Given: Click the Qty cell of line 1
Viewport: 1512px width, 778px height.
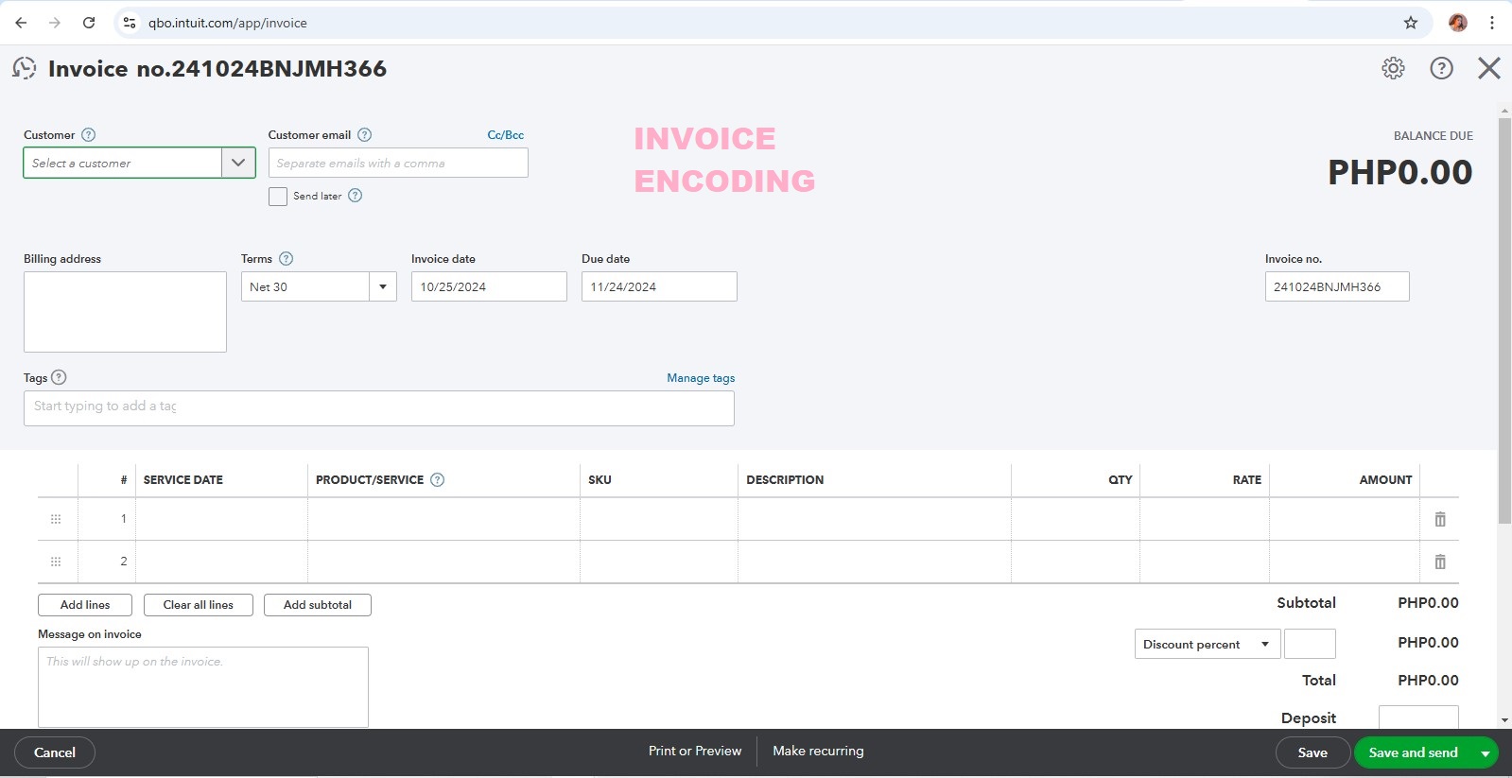Looking at the screenshot, I should tap(1076, 519).
